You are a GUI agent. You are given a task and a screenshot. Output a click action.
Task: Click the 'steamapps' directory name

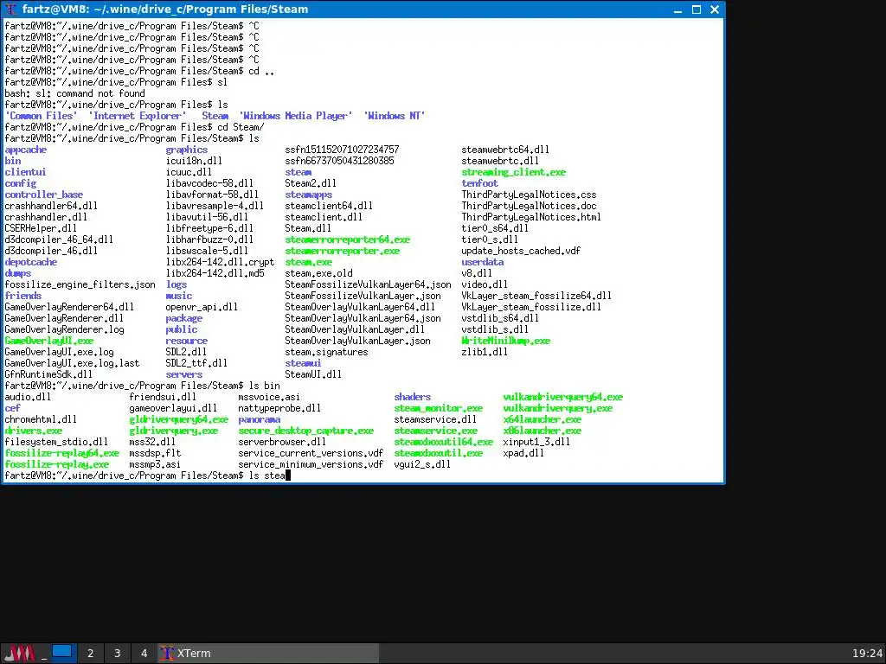(309, 195)
